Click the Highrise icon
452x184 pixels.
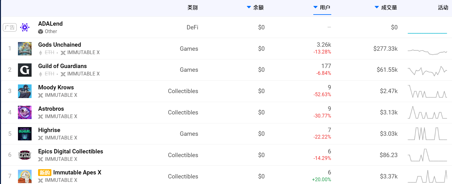[x=25, y=134]
